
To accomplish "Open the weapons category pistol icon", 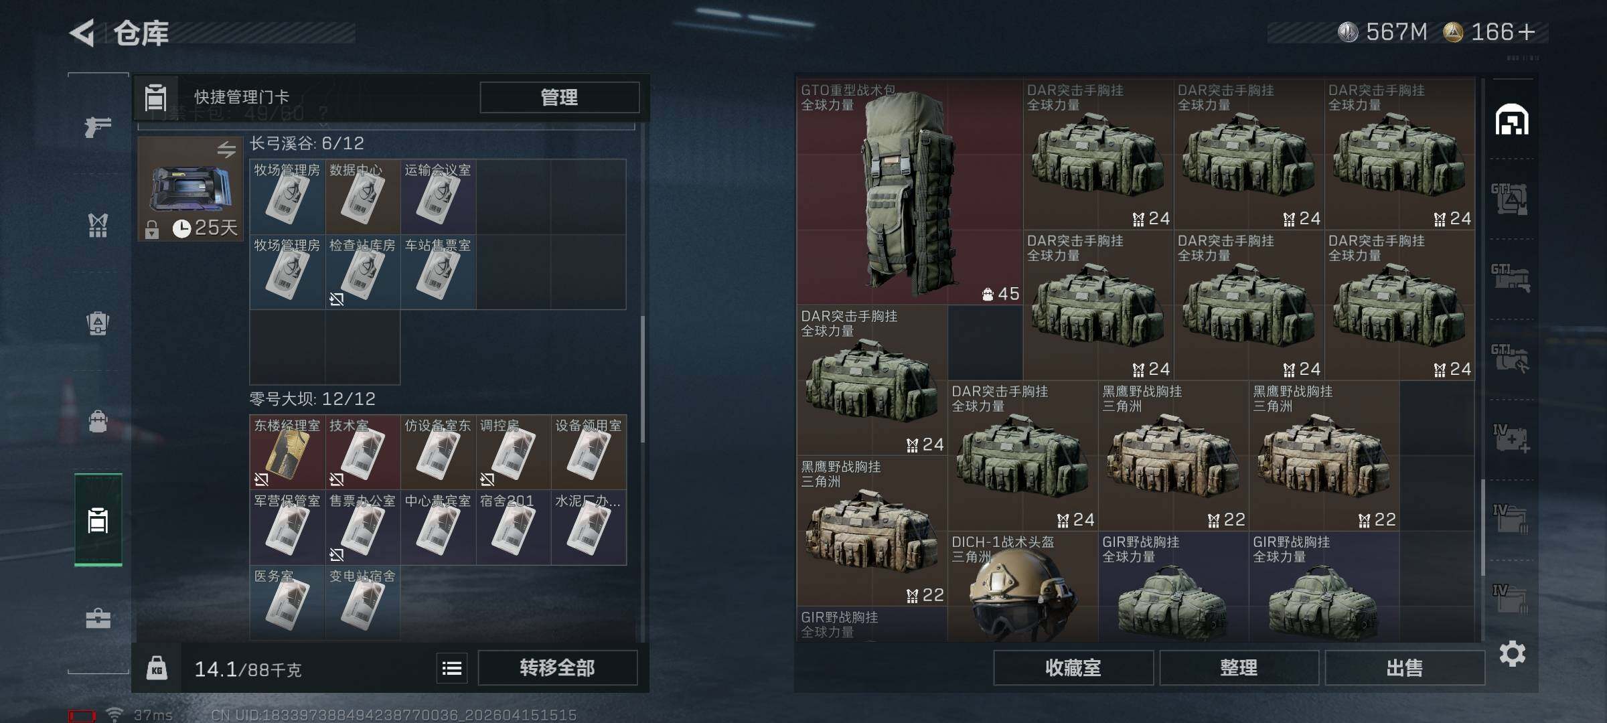I will point(98,126).
